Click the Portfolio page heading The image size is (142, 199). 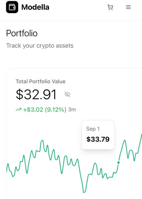point(22,33)
